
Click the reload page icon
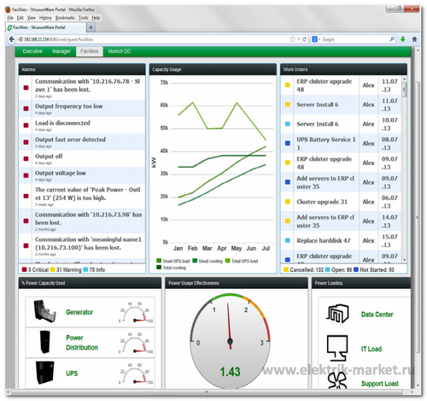pyautogui.click(x=304, y=39)
